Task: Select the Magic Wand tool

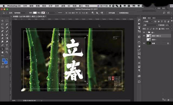Action: [x=7, y=24]
